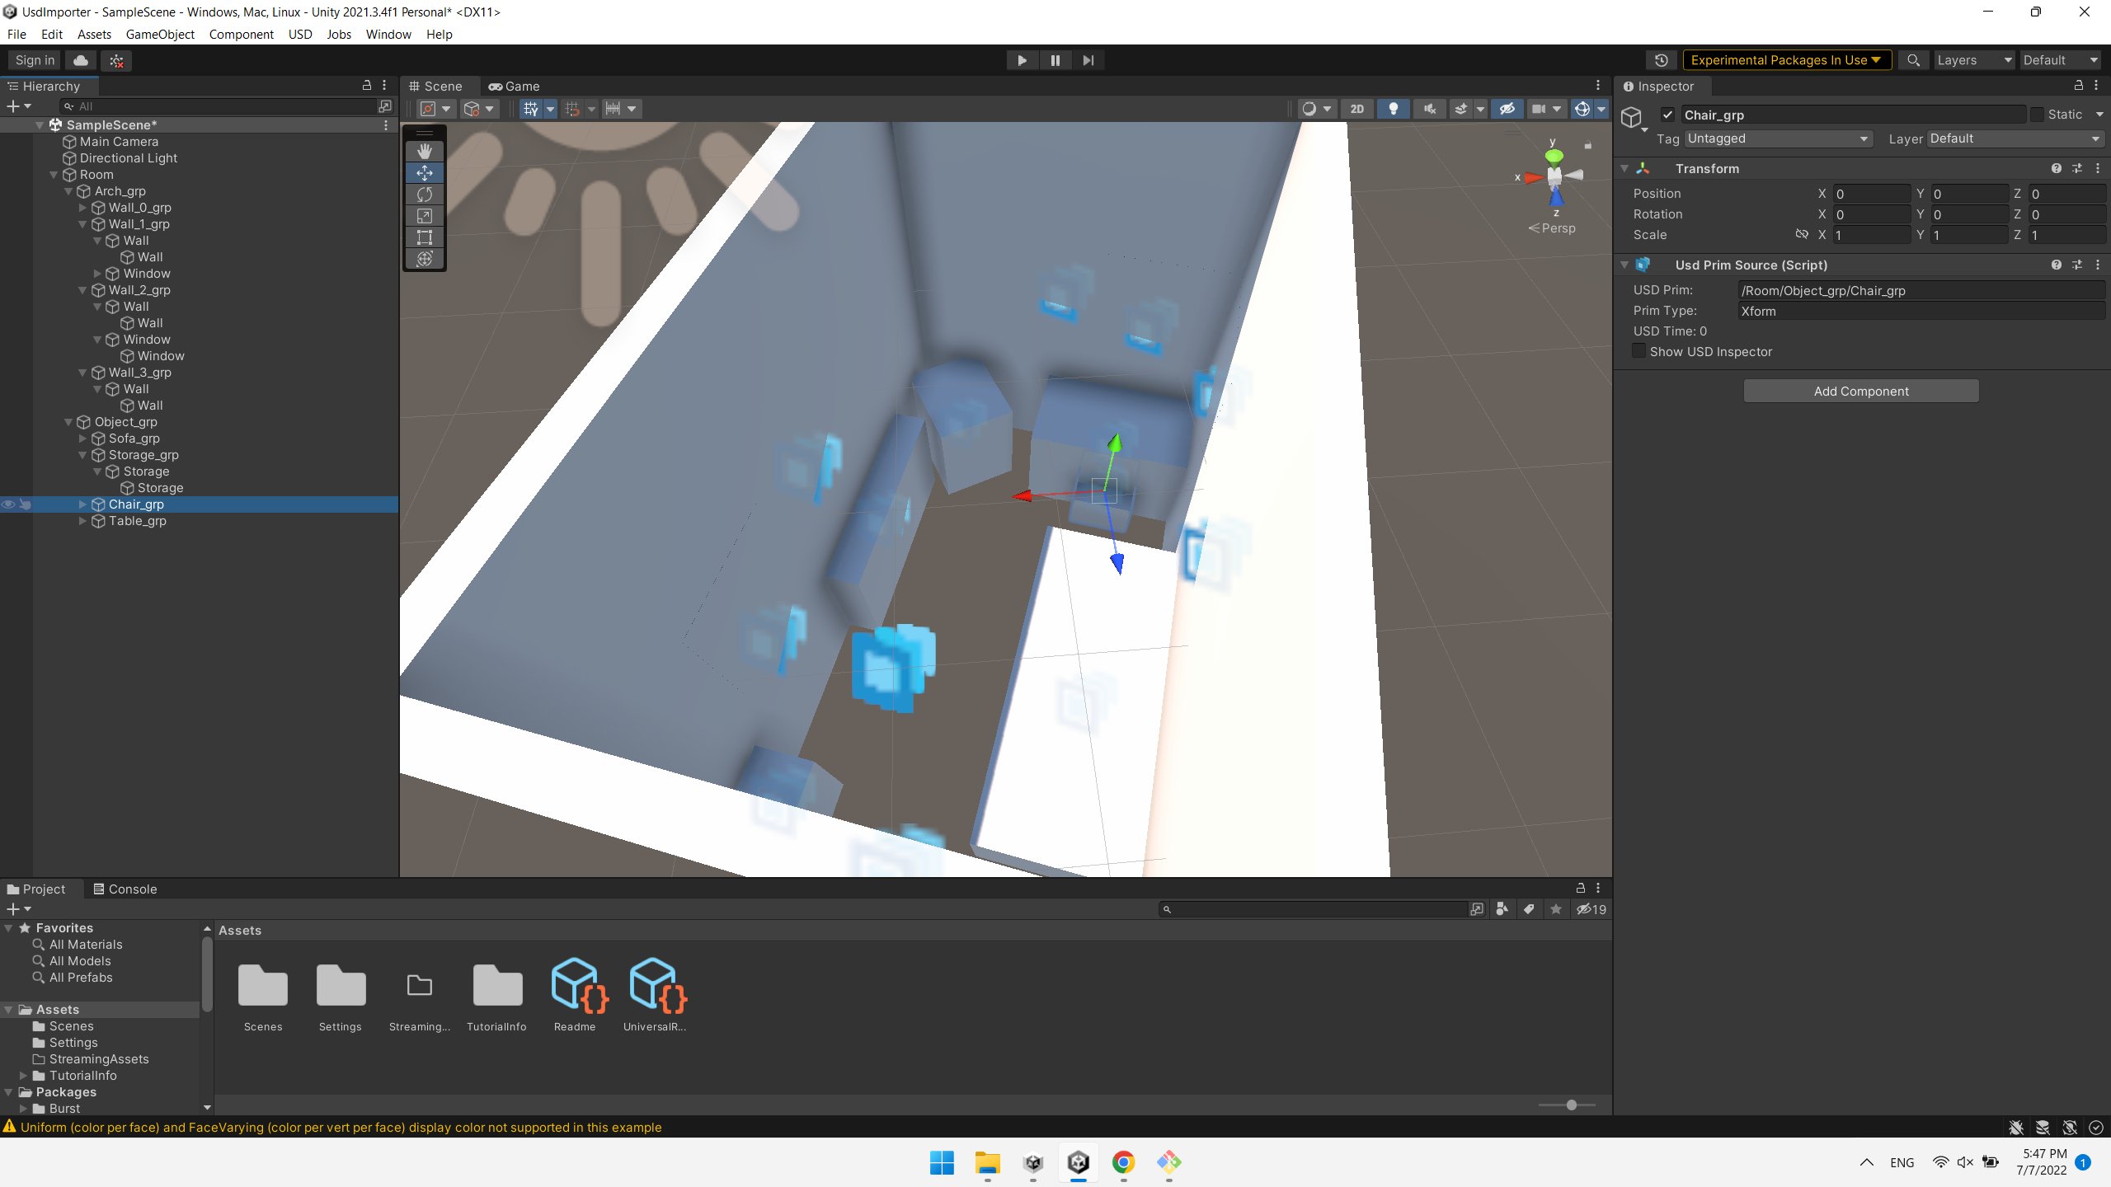Open Layer Default dropdown in Inspector
Viewport: 2111px width, 1187px height.
pos(2015,138)
